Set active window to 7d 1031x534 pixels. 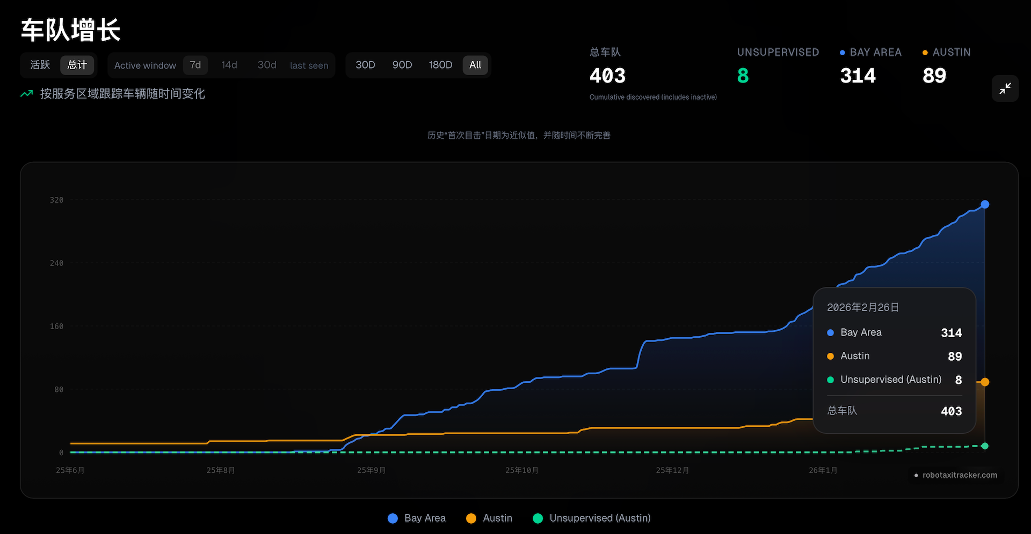(x=195, y=65)
